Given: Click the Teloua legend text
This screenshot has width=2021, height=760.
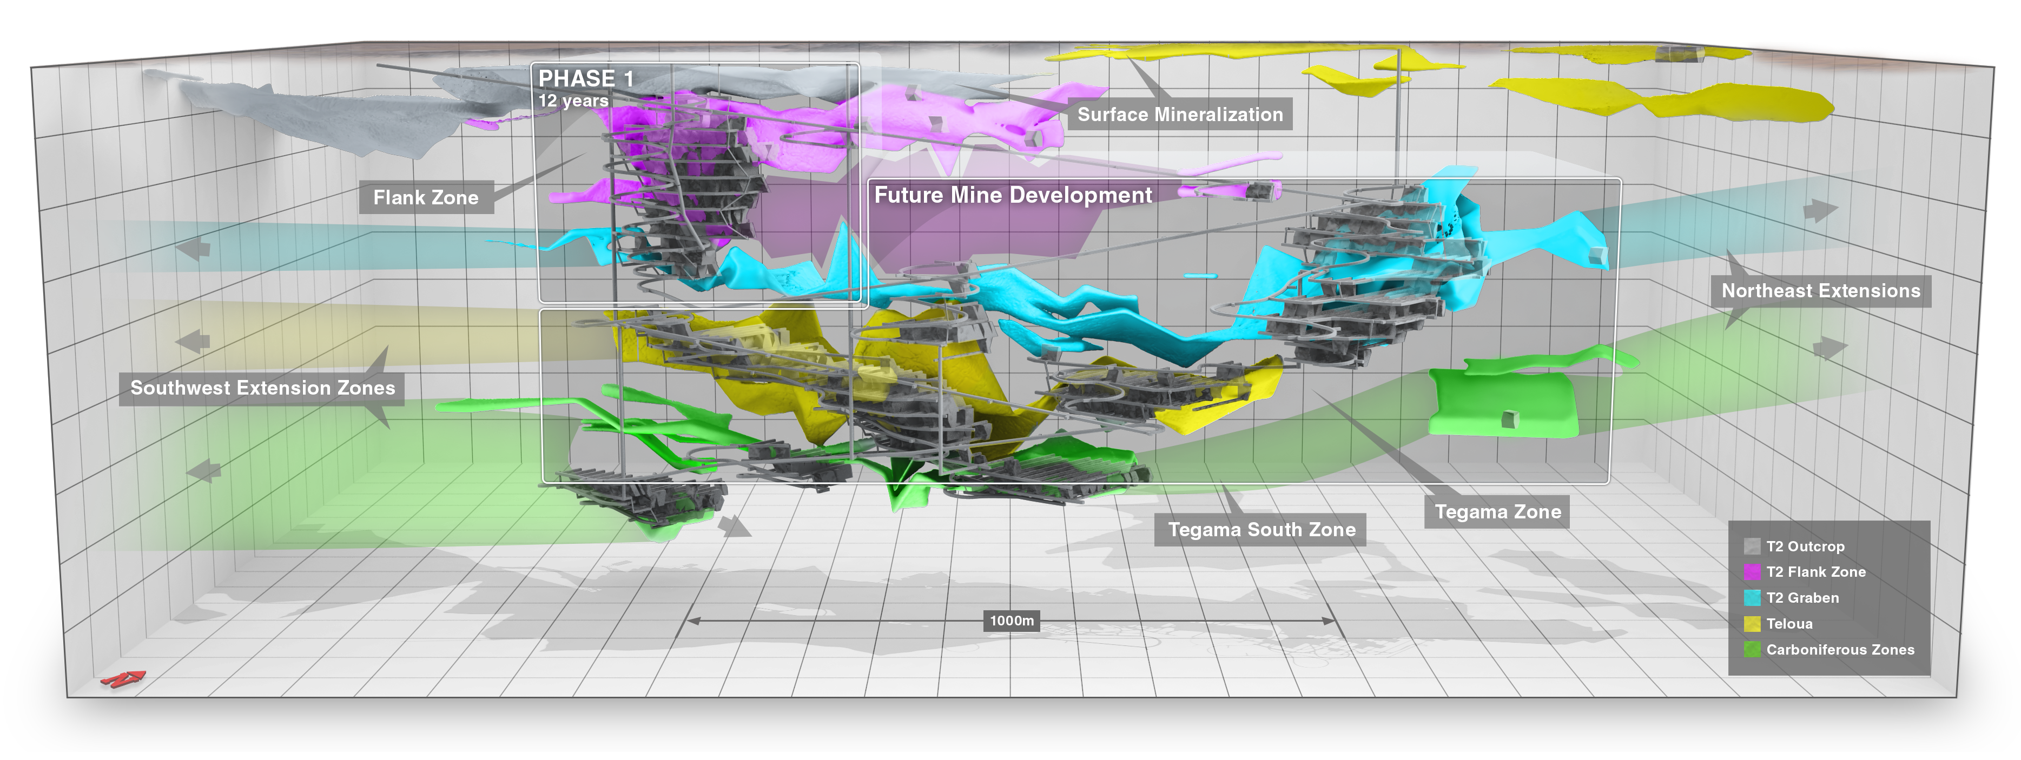Looking at the screenshot, I should (x=1789, y=624).
